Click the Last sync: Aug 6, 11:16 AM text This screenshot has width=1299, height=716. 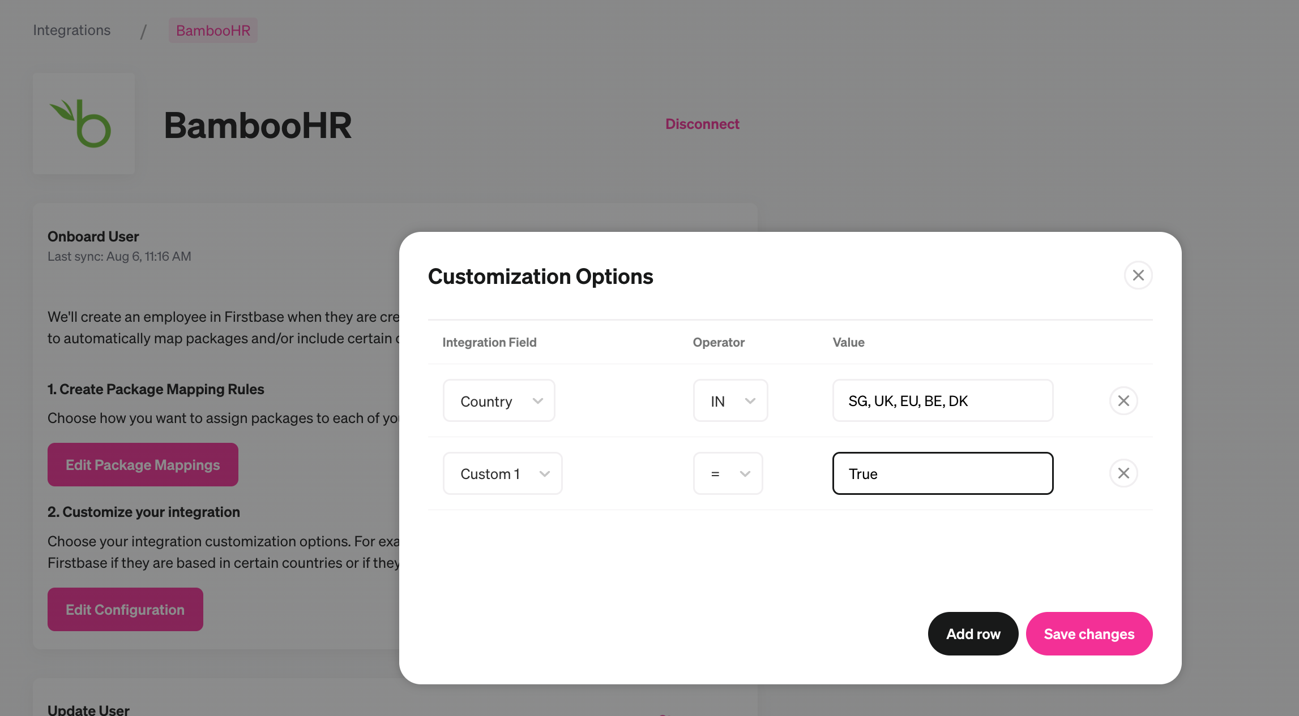(x=119, y=256)
